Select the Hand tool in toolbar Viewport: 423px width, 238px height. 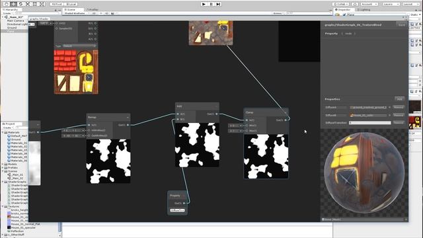tap(6, 4)
